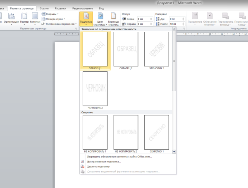248x188 pixels.
Task: Click the left indent Слева input field
Action: tap(143, 19)
